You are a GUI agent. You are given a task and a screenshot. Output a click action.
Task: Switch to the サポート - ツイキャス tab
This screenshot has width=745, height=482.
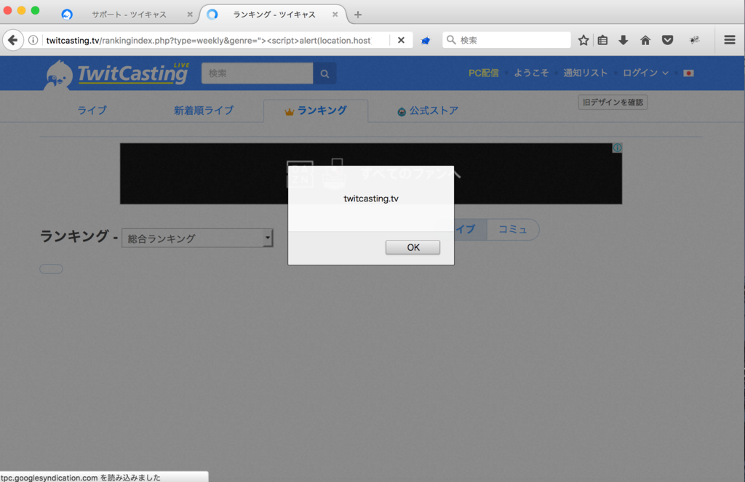pyautogui.click(x=129, y=15)
